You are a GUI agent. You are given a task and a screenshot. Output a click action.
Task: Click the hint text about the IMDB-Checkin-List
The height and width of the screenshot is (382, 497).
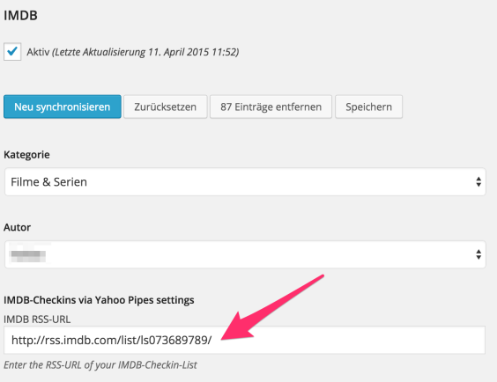coord(100,365)
